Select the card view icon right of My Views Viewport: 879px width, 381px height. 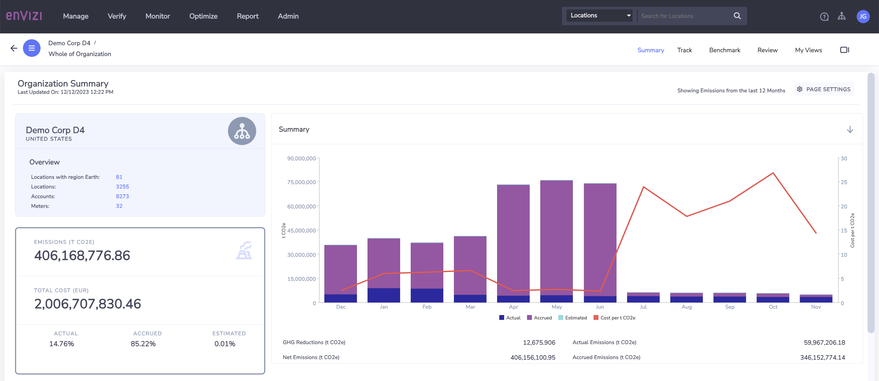(x=845, y=50)
